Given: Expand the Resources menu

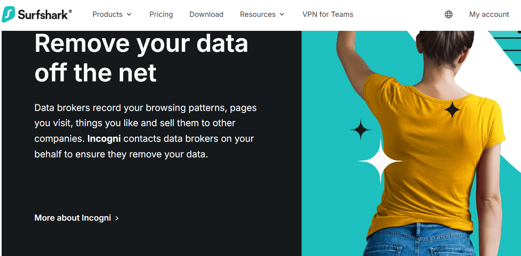Looking at the screenshot, I should click(x=258, y=14).
